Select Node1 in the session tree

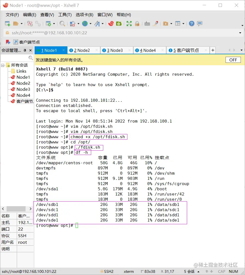point(23,77)
